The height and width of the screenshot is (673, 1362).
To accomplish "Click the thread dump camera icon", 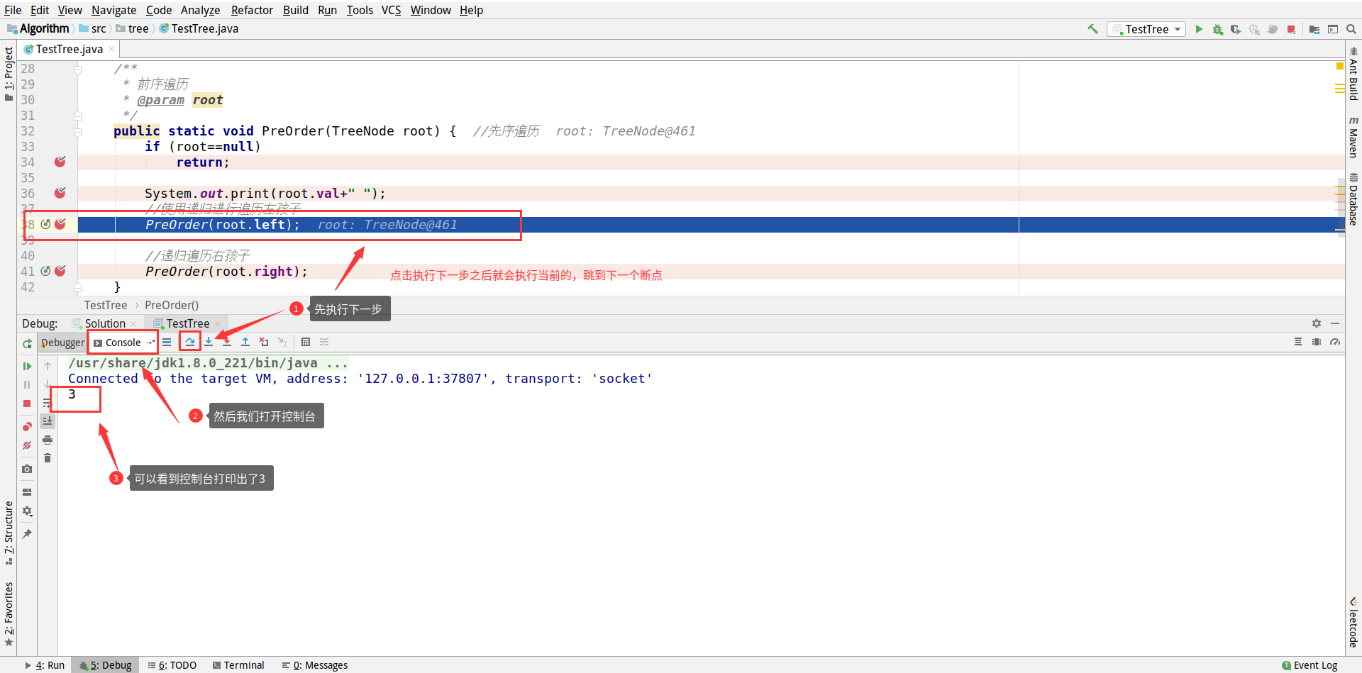I will click(27, 469).
